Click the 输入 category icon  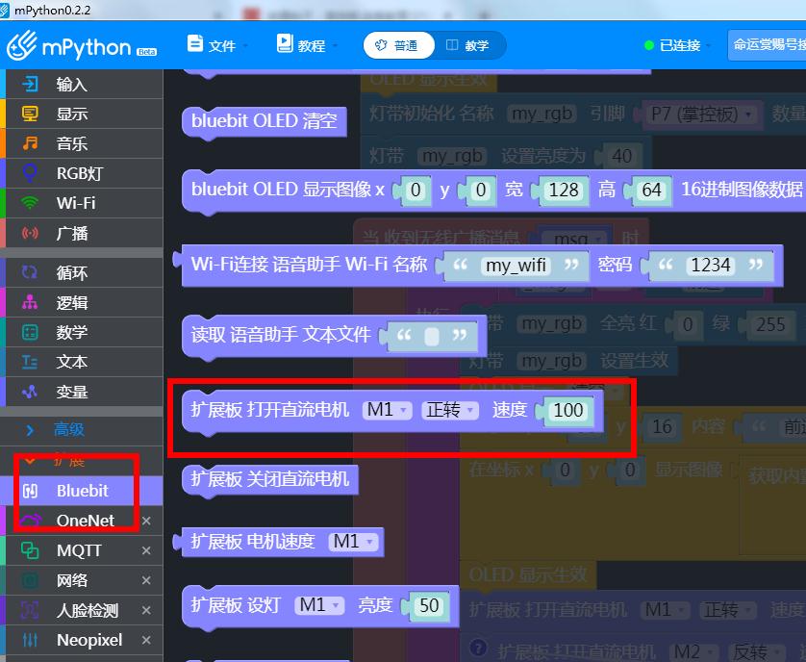coord(30,84)
